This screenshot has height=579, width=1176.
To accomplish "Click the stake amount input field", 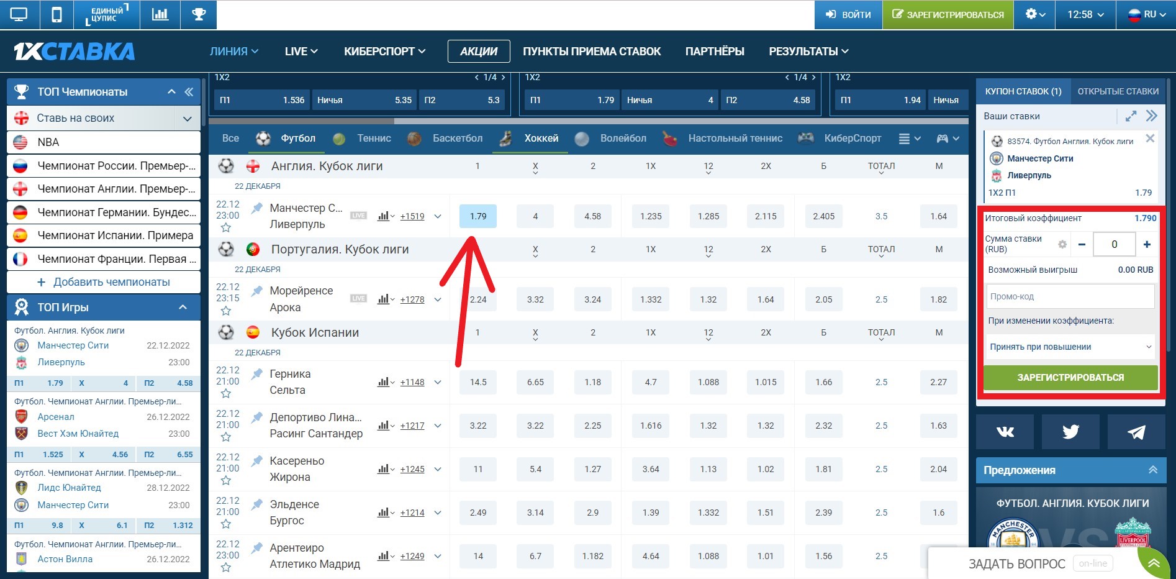I will (1114, 245).
